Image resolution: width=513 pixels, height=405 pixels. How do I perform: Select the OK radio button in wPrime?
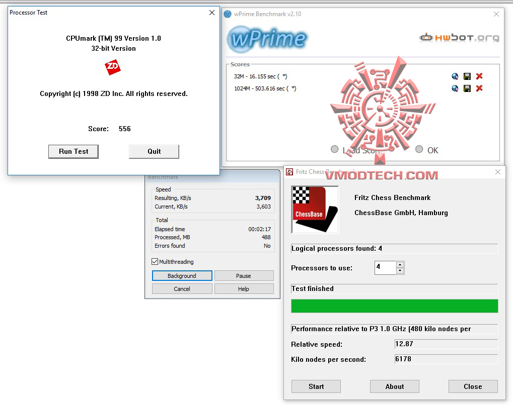point(419,149)
